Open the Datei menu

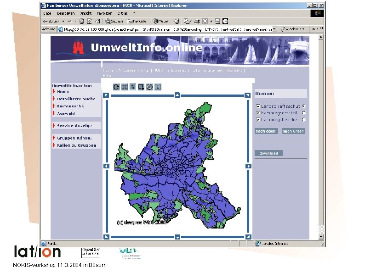[47, 13]
